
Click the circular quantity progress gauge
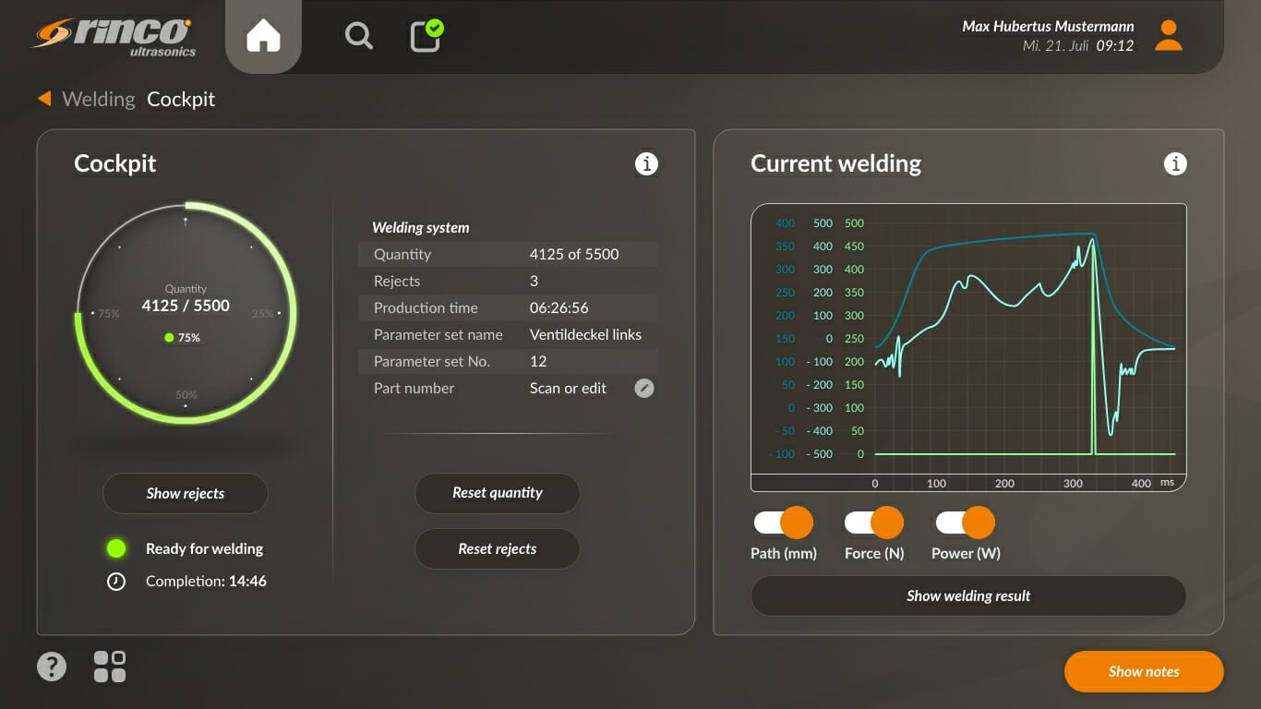(x=186, y=313)
